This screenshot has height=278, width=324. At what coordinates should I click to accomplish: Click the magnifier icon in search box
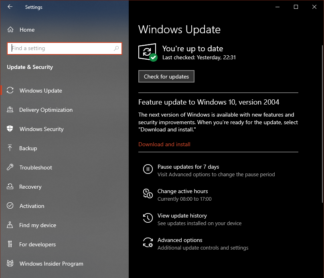[116, 48]
